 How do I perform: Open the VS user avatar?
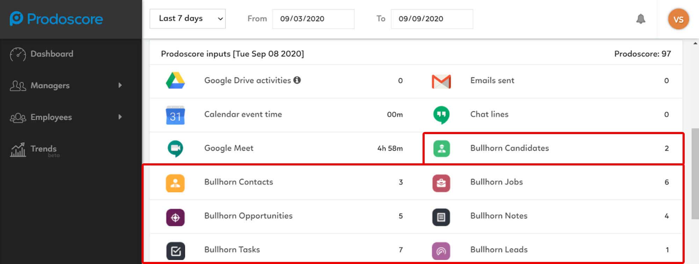(x=678, y=19)
